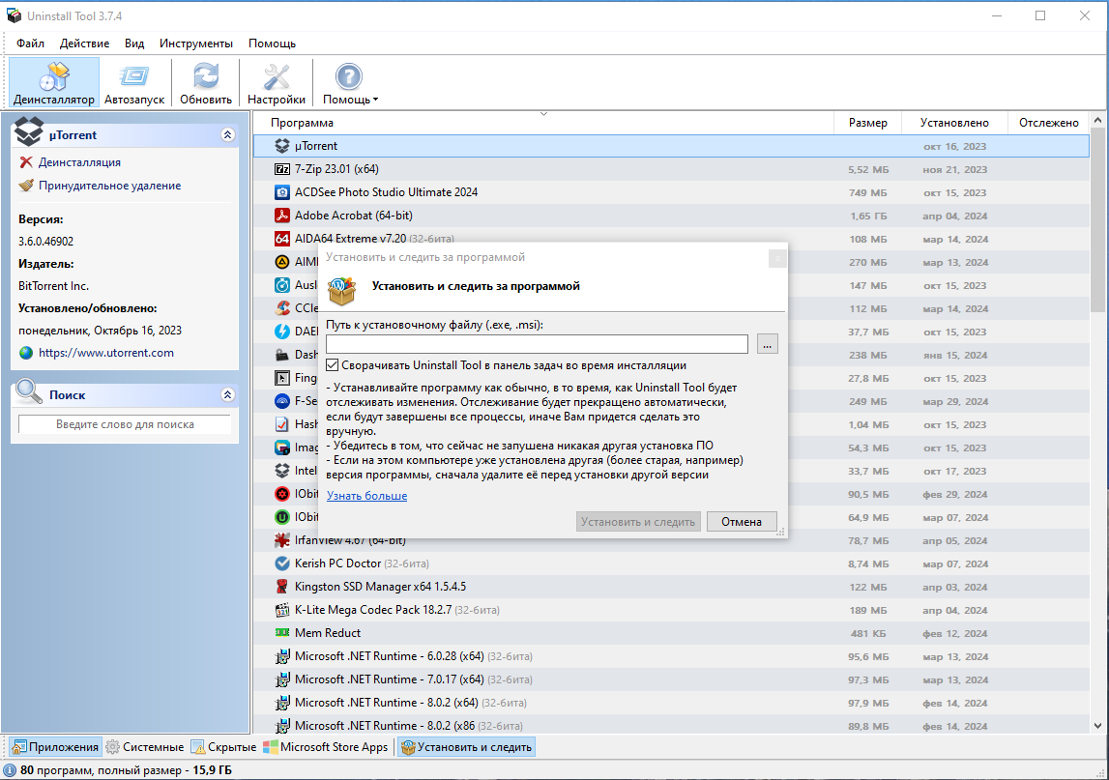The width and height of the screenshot is (1109, 780).
Task: Click the Принудительное удаление broom icon
Action: 26,186
